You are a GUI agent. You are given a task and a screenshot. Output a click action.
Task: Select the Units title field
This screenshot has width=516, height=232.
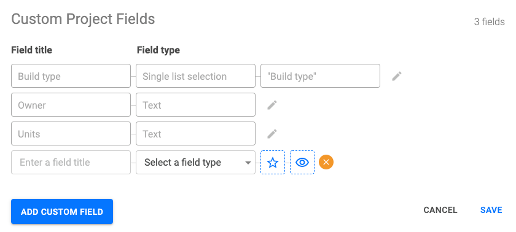pyautogui.click(x=71, y=133)
